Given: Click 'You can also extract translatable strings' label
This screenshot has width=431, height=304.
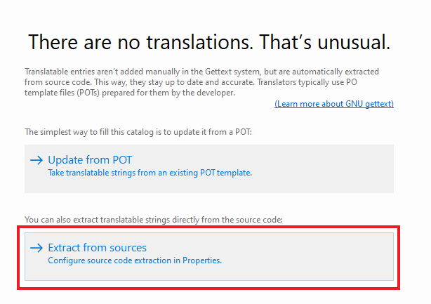Looking at the screenshot, I should tap(153, 220).
